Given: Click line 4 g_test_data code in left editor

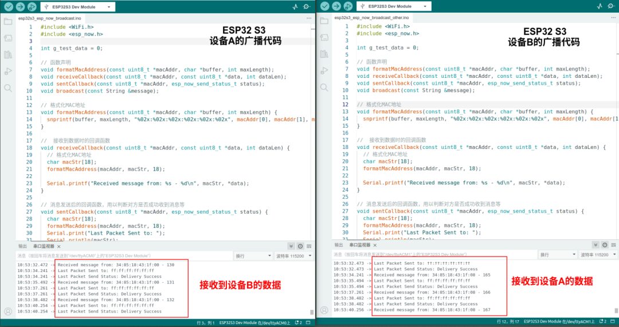Looking at the screenshot, I should click(x=72, y=49).
